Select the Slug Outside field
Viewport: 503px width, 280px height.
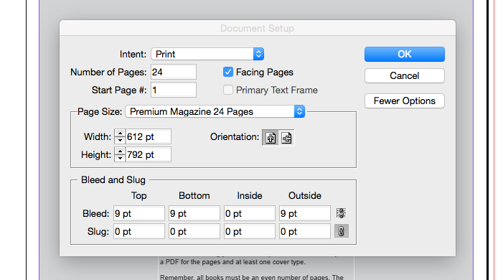[x=305, y=231]
